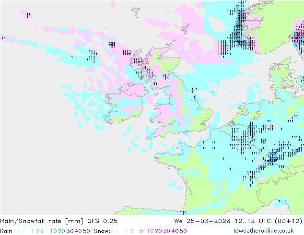Select the Rain 10 legend color value
Screen dimensions: 304x235
[x=54, y=231]
